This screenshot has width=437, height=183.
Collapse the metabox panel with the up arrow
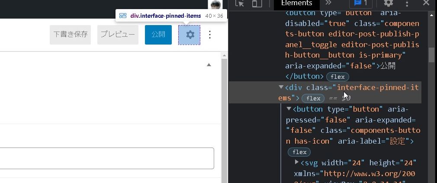[x=209, y=65]
